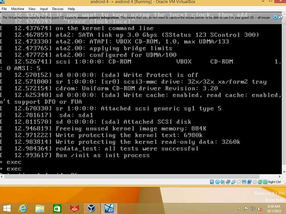Click the don't-show-again icon on notification bar
Viewport: 286px width, 214px height.
tap(280, 17)
